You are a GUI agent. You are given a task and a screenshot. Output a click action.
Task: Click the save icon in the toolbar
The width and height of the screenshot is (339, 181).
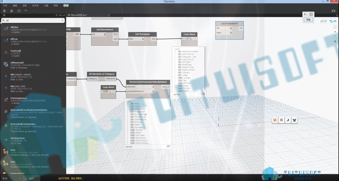click(x=19, y=11)
